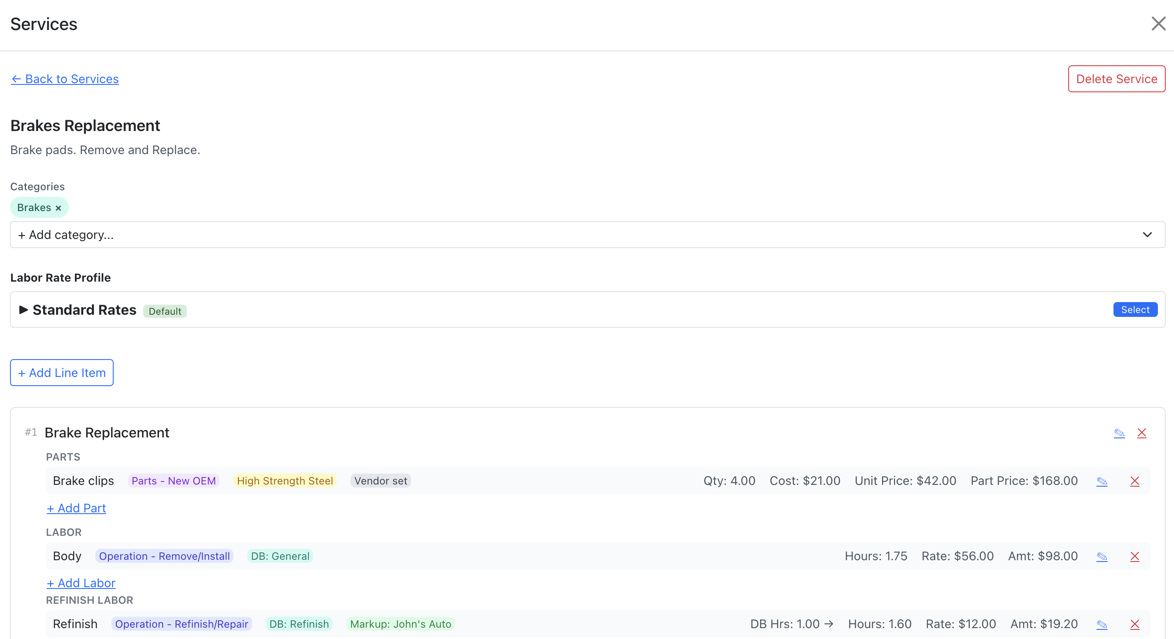Click the Default badge

165,311
